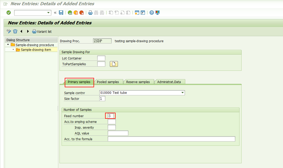The width and height of the screenshot is (283, 168).
Task: Click the Last Page icon
Action: (128, 13)
